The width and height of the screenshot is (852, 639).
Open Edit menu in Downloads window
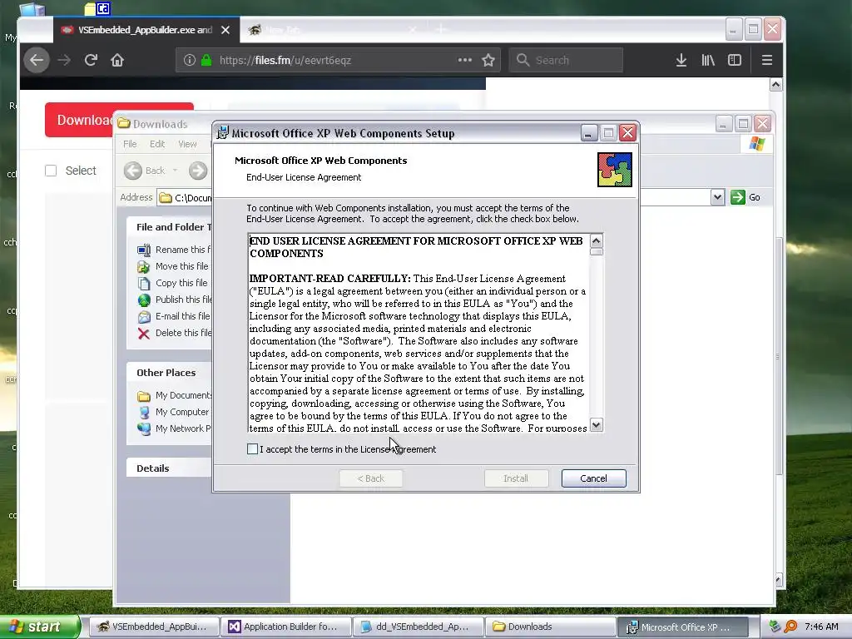coord(157,144)
